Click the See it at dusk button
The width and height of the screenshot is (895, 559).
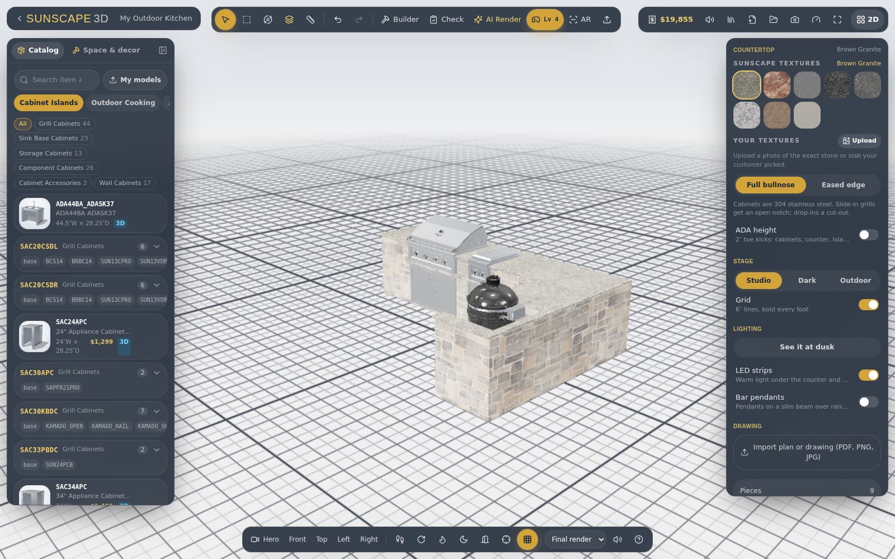(x=807, y=347)
